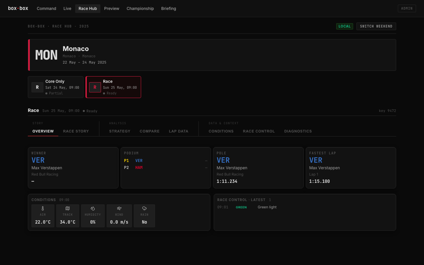Click the Lap 1 label in Fastest Lap card
The width and height of the screenshot is (424, 265).
tap(314, 174)
